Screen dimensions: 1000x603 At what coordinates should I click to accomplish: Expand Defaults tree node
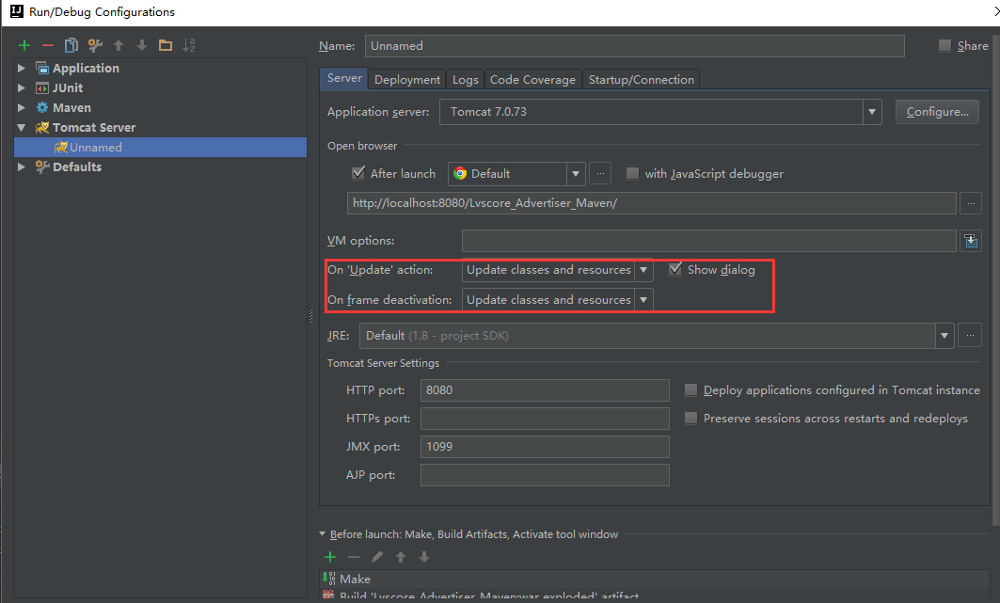pos(21,167)
